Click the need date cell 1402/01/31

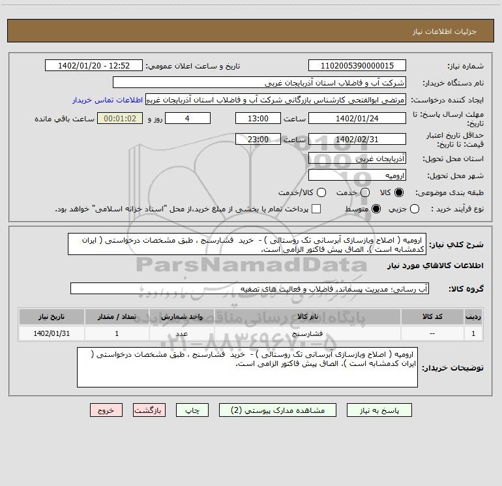(x=52, y=333)
